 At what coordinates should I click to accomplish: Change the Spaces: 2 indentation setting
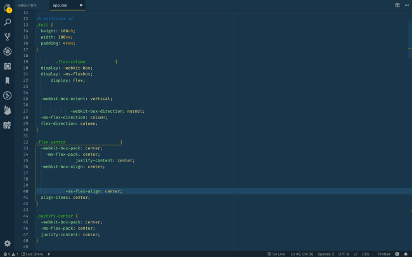click(325, 254)
